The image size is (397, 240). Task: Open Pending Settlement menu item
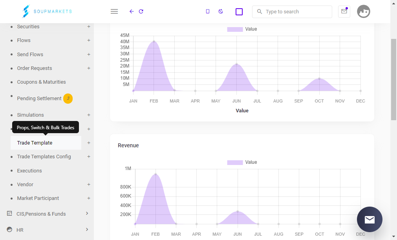[39, 99]
